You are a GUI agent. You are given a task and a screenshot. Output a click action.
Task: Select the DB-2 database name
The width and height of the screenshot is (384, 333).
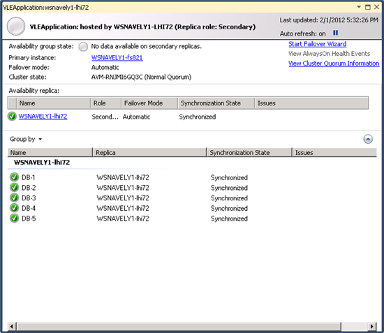(29, 188)
